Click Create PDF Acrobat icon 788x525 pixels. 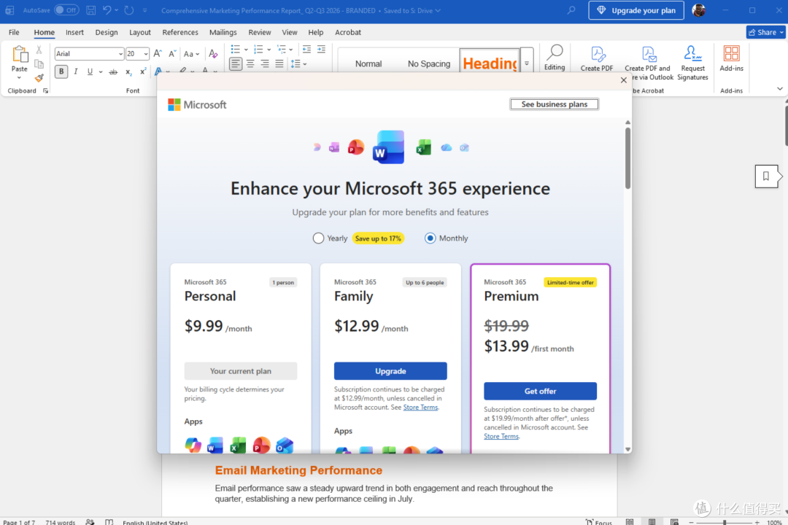597,58
